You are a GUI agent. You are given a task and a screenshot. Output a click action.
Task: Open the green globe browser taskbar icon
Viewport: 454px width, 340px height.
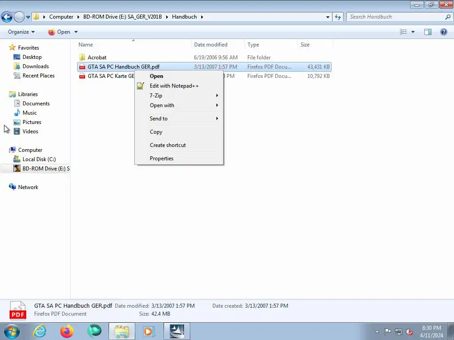(x=94, y=331)
